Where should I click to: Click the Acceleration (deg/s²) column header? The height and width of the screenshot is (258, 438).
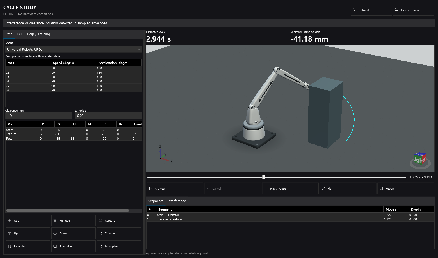(x=119, y=63)
